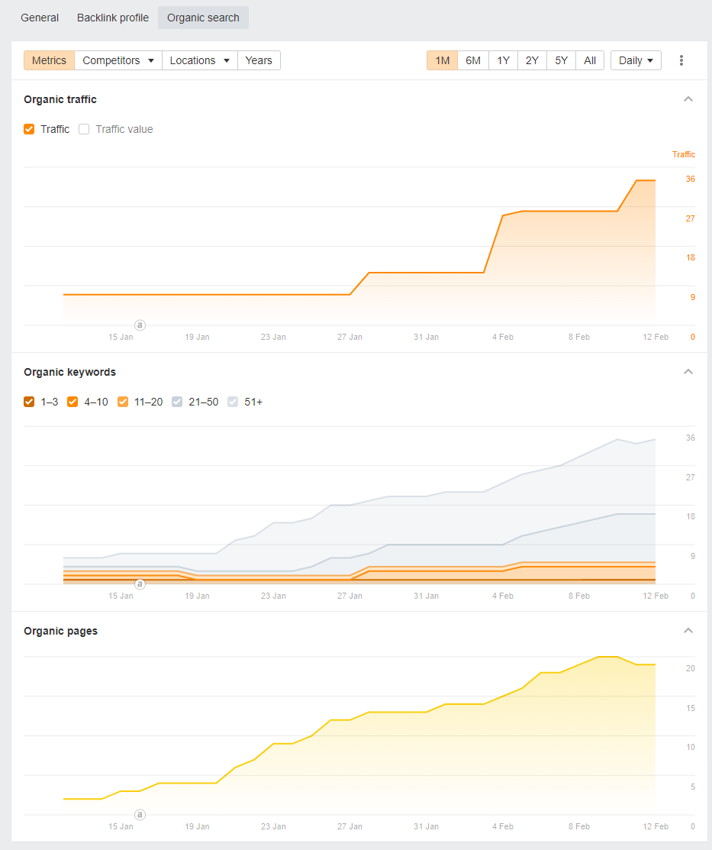Image resolution: width=712 pixels, height=850 pixels.
Task: Toggle the 4–10 keyword positions checkbox
Action: point(73,402)
